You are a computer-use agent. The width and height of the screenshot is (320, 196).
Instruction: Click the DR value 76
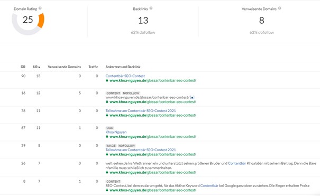23,111
